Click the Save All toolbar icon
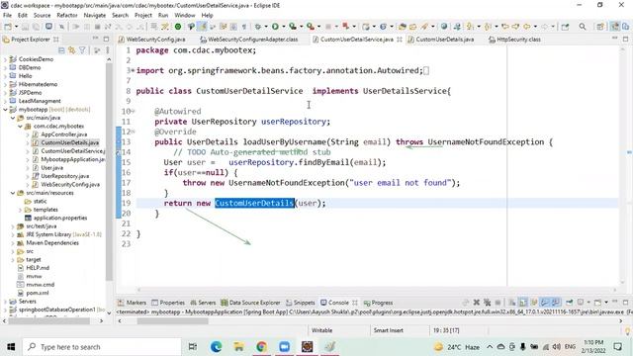The image size is (633, 356). pyautogui.click(x=36, y=27)
